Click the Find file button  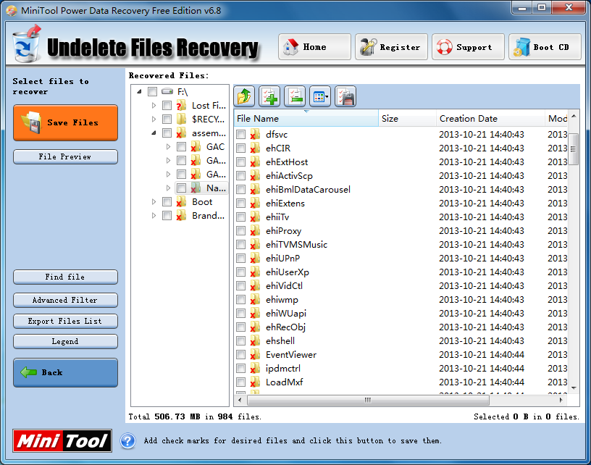pos(66,277)
